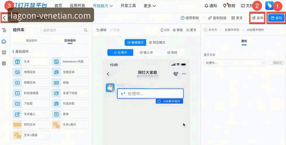The width and height of the screenshot is (286, 145).
Task: Expand the 更多 menu in top navigation
Action: pos(149,6)
